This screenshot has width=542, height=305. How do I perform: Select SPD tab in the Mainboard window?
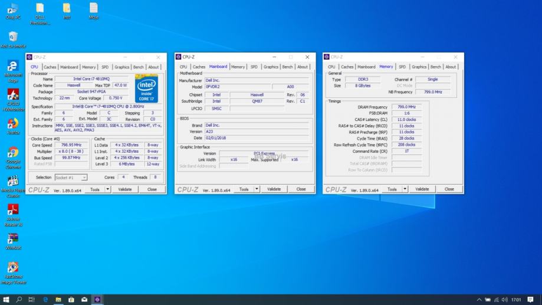[255, 67]
